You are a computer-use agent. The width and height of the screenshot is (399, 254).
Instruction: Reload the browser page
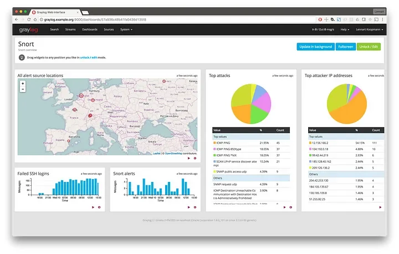[x=29, y=19]
